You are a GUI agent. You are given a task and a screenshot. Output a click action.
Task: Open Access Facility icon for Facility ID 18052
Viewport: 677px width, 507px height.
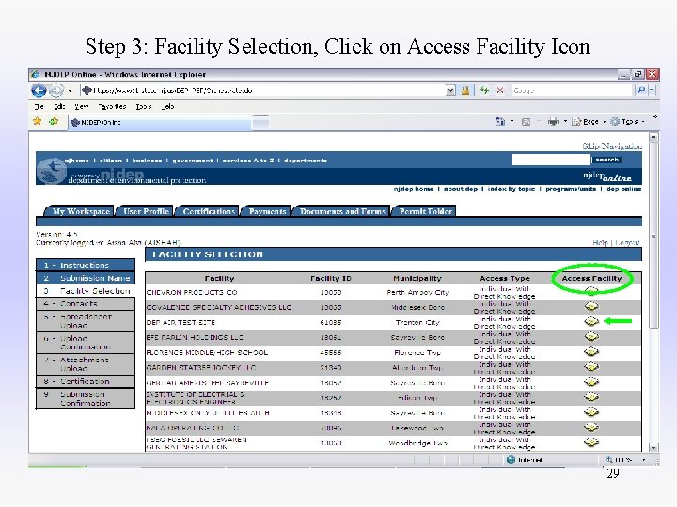point(591,382)
